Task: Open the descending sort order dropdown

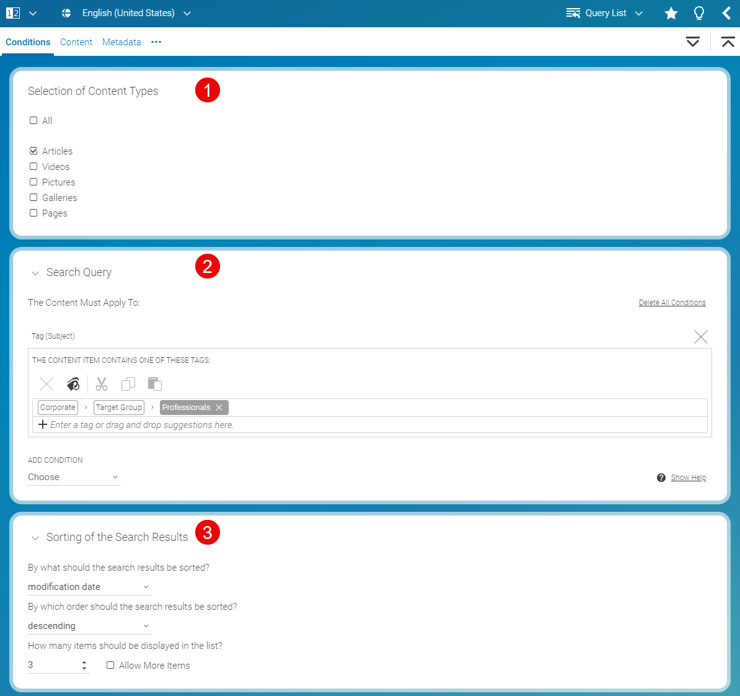Action: 89,625
